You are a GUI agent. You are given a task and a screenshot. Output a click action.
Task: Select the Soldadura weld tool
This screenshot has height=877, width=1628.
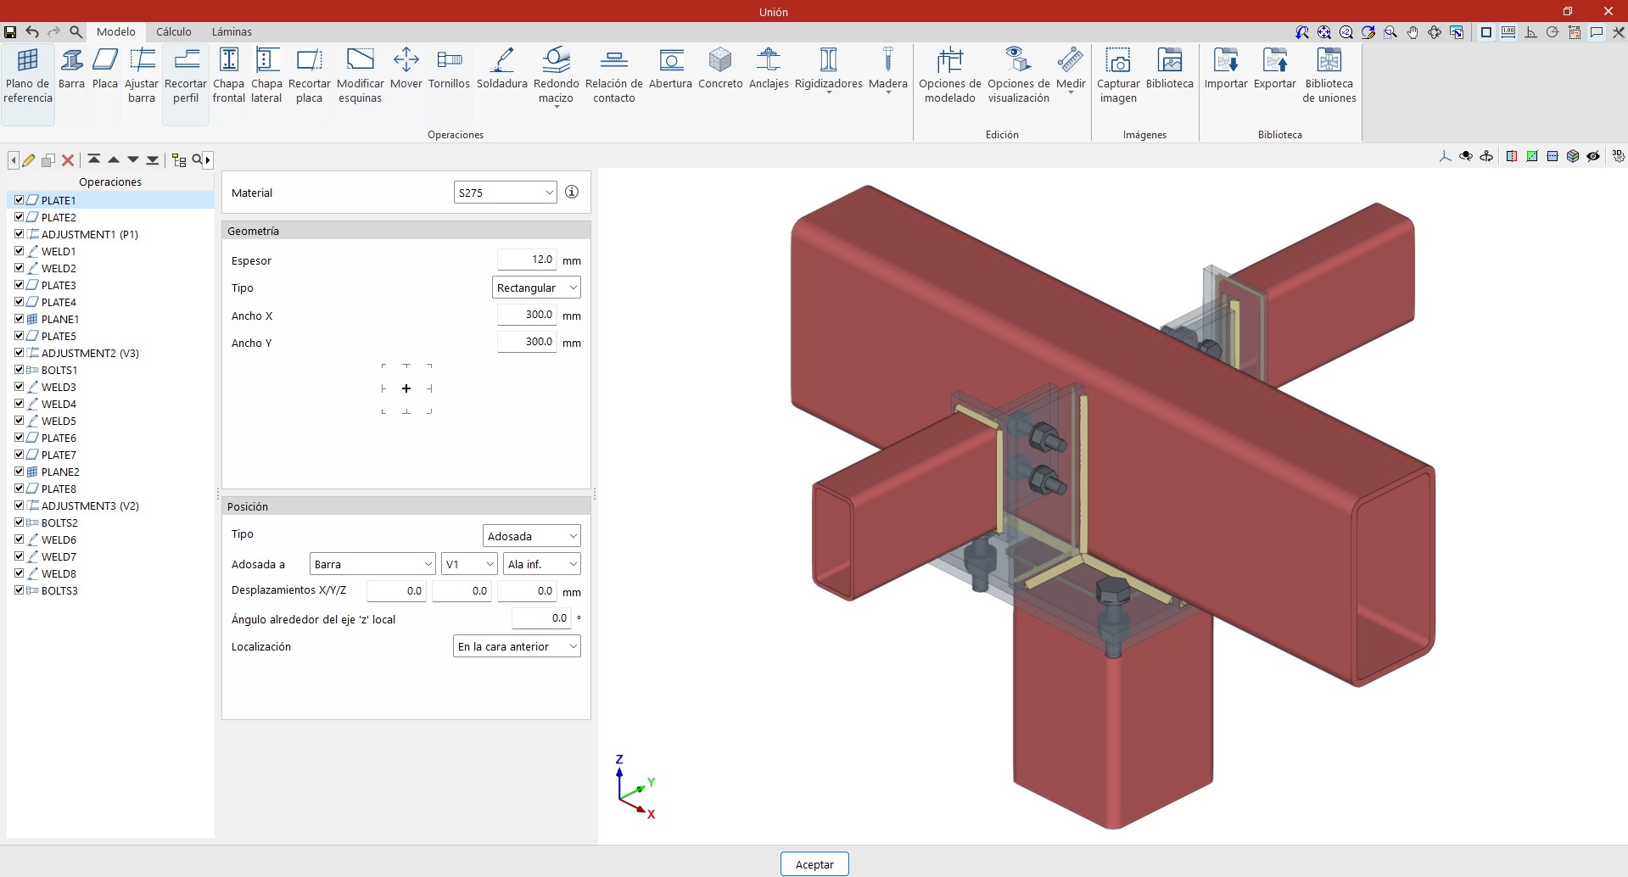pos(502,70)
